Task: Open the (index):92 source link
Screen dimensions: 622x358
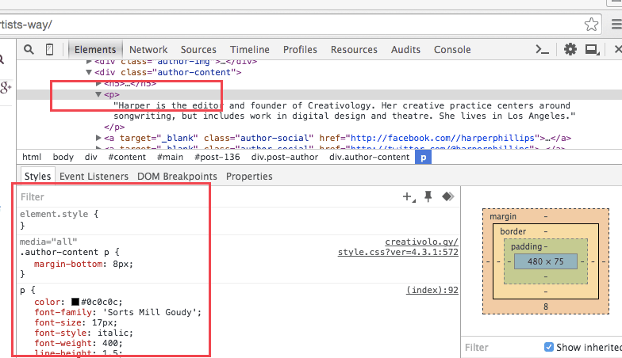Action: [x=432, y=290]
